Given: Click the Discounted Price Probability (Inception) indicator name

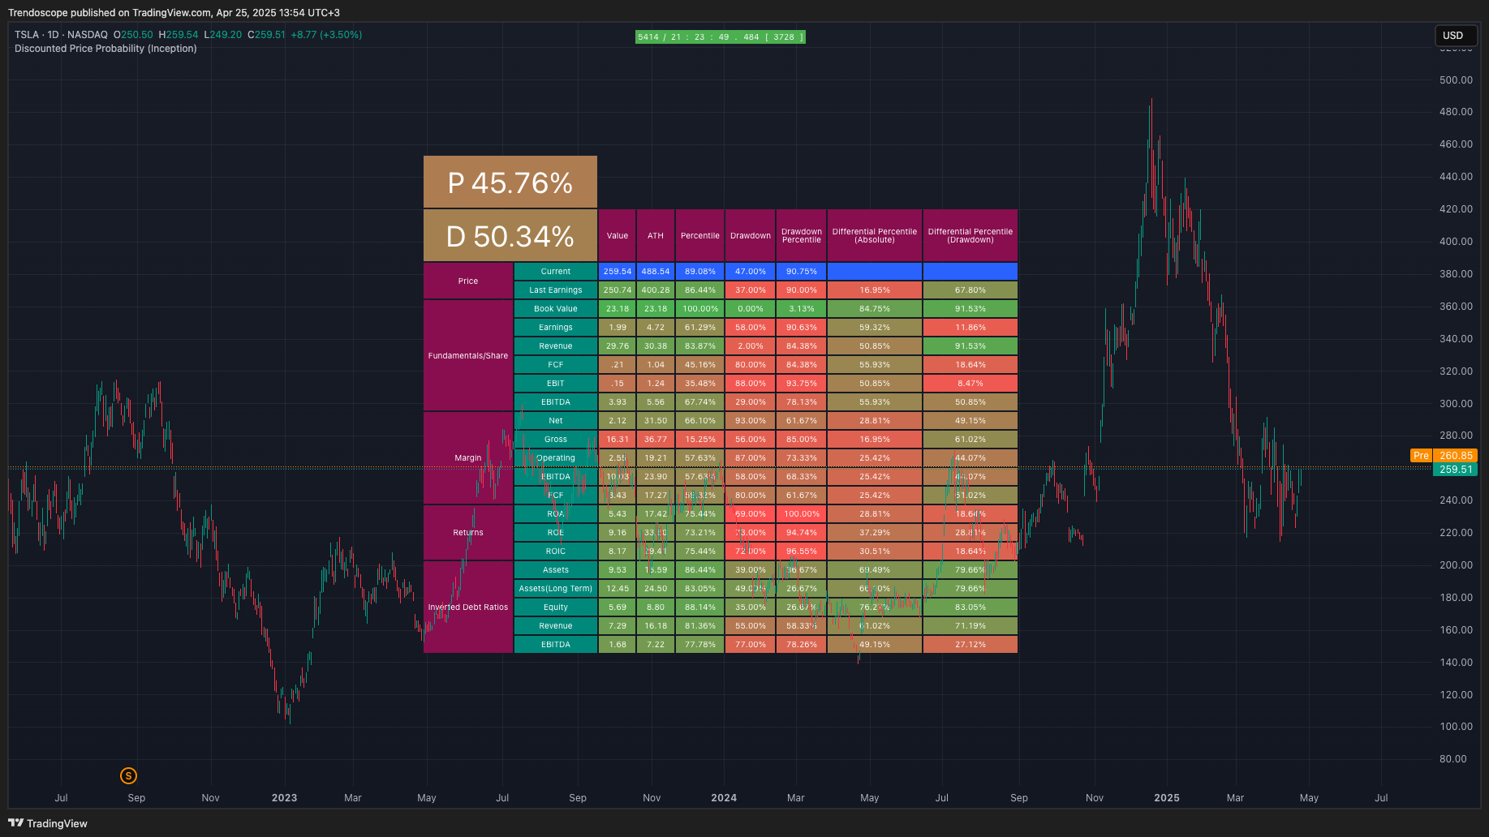Looking at the screenshot, I should tap(105, 49).
